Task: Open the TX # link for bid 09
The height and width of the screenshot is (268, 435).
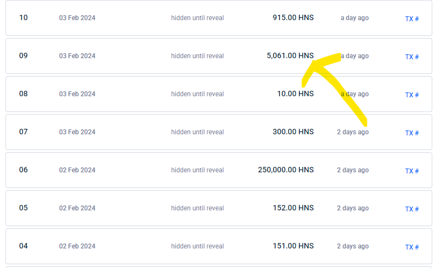Action: click(412, 57)
